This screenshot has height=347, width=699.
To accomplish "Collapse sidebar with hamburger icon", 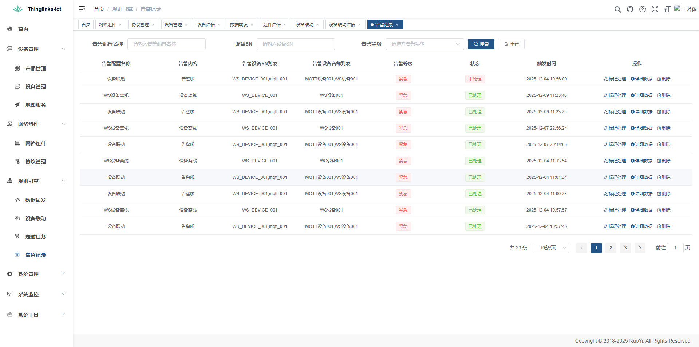I will 82,9.
